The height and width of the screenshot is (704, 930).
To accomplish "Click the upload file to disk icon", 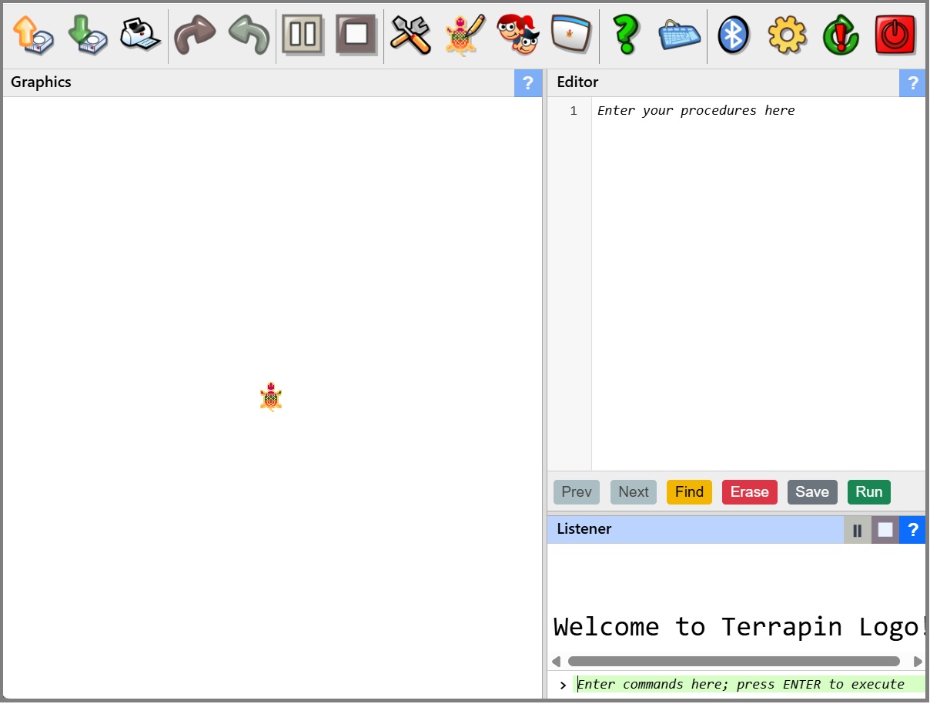I will point(33,35).
